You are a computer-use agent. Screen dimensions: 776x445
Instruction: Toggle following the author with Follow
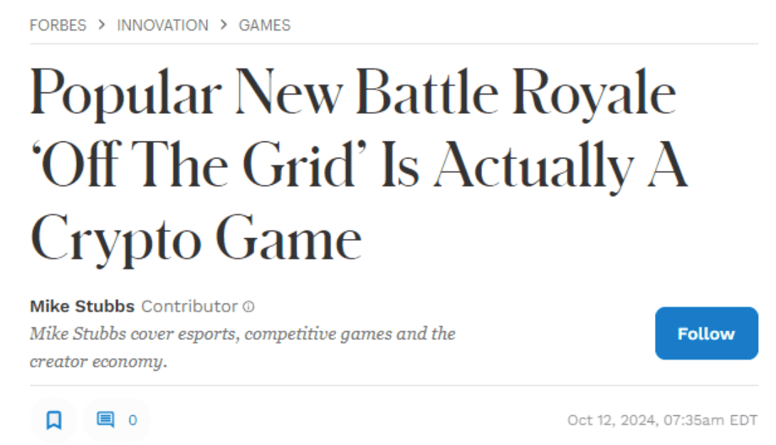pyautogui.click(x=706, y=333)
